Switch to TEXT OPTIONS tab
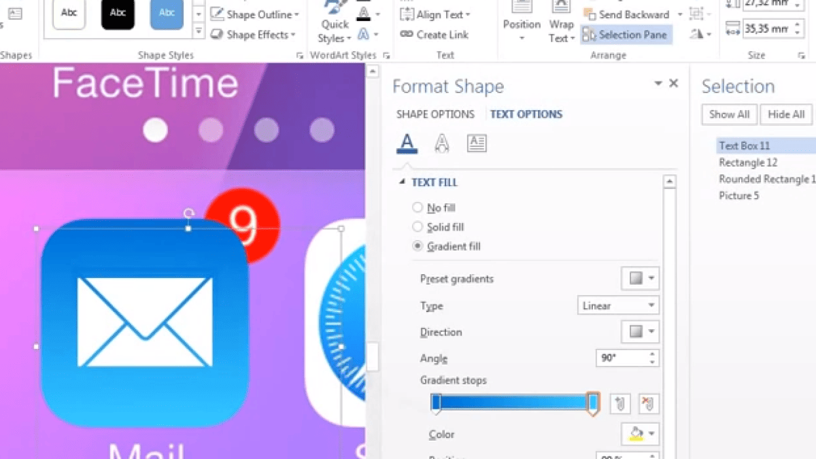This screenshot has height=459, width=816. pyautogui.click(x=526, y=114)
